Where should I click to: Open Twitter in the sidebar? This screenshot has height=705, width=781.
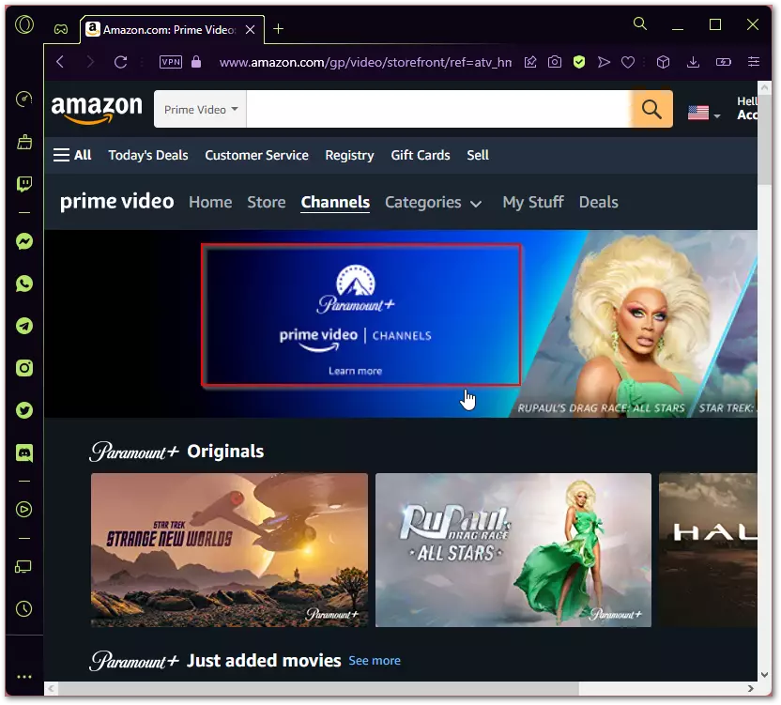pos(24,410)
